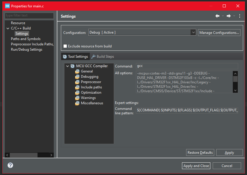247x175 pixels.
Task: Click All options scrollbar up arrow
Action: coord(235,74)
